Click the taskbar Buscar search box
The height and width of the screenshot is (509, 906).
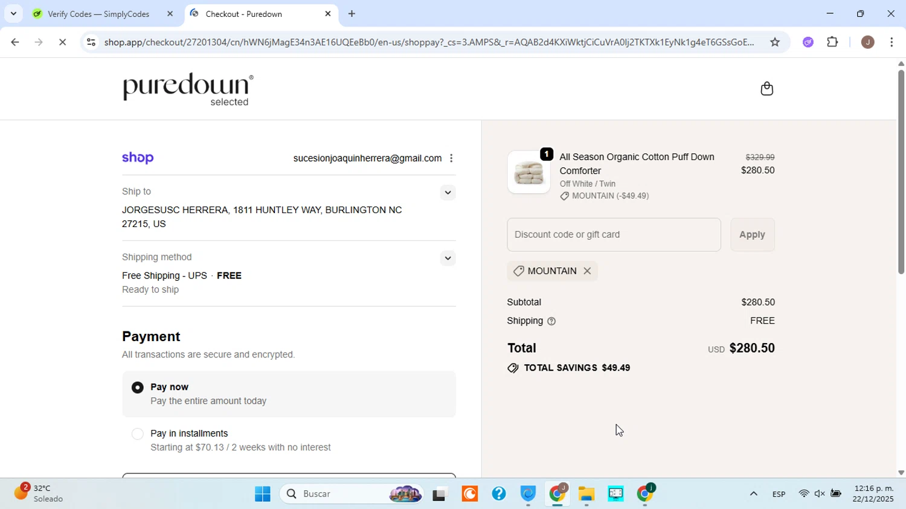(350, 495)
